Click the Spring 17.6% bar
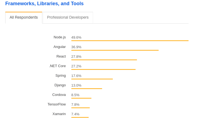Screen dimensions: 205x120 pyautogui.click(x=92, y=79)
